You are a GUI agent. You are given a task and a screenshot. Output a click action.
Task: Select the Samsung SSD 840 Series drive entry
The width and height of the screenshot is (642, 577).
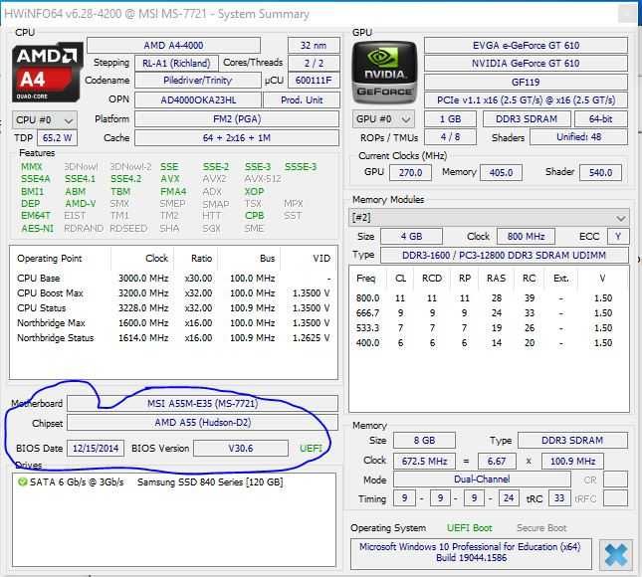(x=210, y=482)
